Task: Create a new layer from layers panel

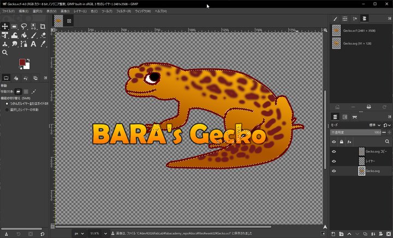Action: [x=334, y=234]
